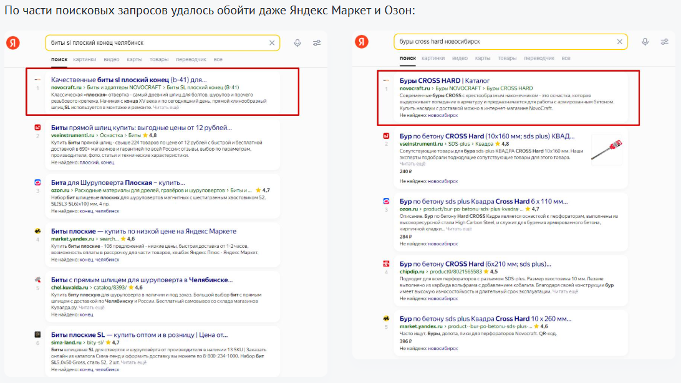Click ozon favicon beside 'Cross Hard 6 x 110'
Image resolution: width=681 pixels, height=383 pixels.
click(x=386, y=201)
